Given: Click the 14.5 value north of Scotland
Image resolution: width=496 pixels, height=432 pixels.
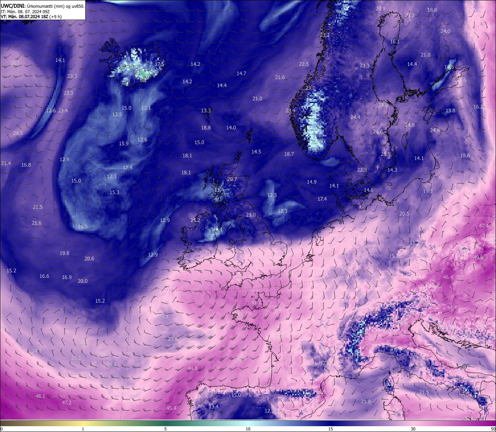Looking at the screenshot, I should tap(256, 152).
